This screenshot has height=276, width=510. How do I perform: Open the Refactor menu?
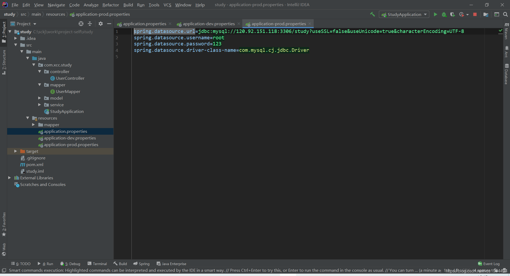pyautogui.click(x=111, y=5)
